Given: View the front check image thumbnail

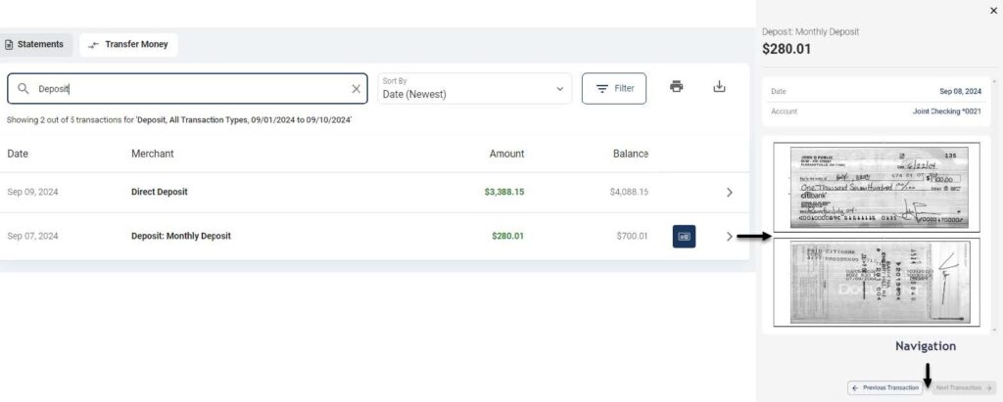Looking at the screenshot, I should coord(877,187).
